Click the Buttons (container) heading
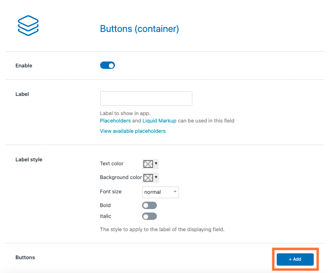 tap(139, 29)
